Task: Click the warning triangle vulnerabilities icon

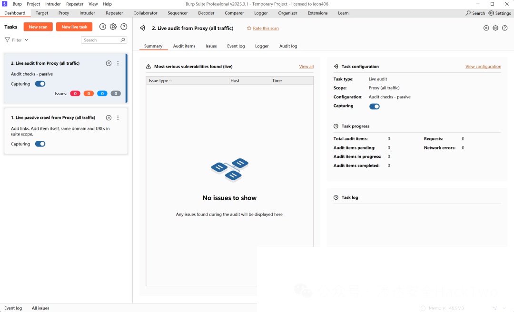Action: tap(148, 67)
